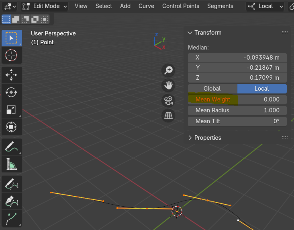Image resolution: width=294 pixels, height=230 pixels.
Task: Click the zoom view magnifier button
Action: click(168, 70)
